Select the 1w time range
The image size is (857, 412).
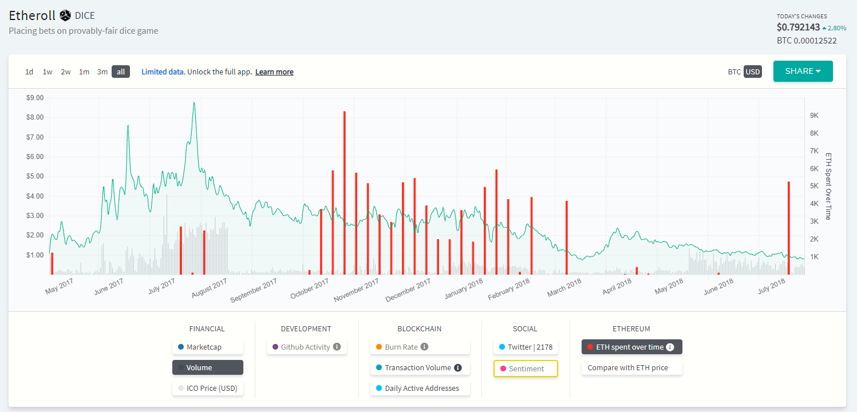pos(48,72)
